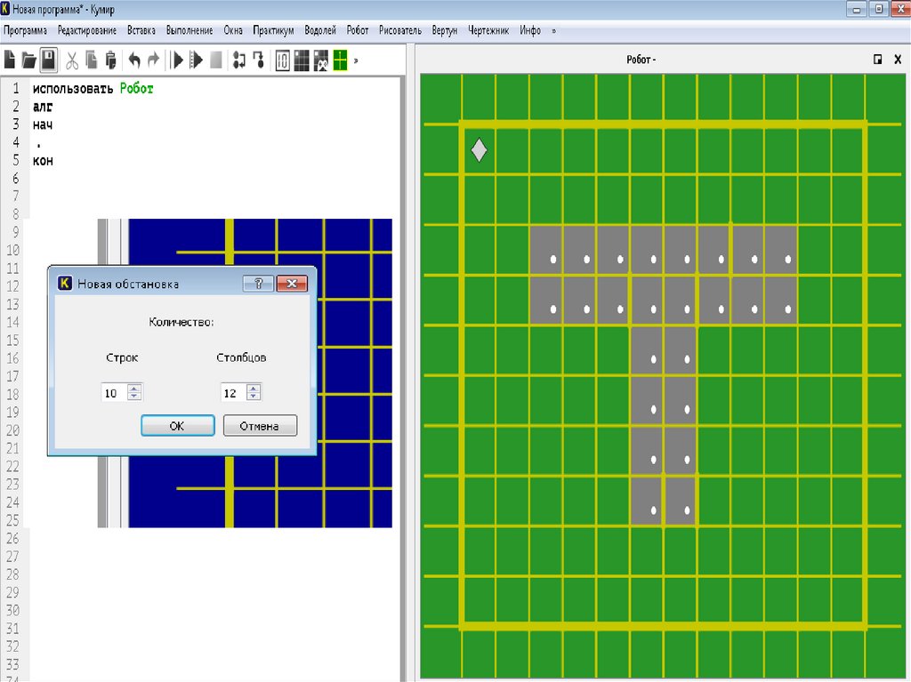Screen dimensions: 911x682
Task: Open the Robot field window green icon
Action: click(340, 60)
